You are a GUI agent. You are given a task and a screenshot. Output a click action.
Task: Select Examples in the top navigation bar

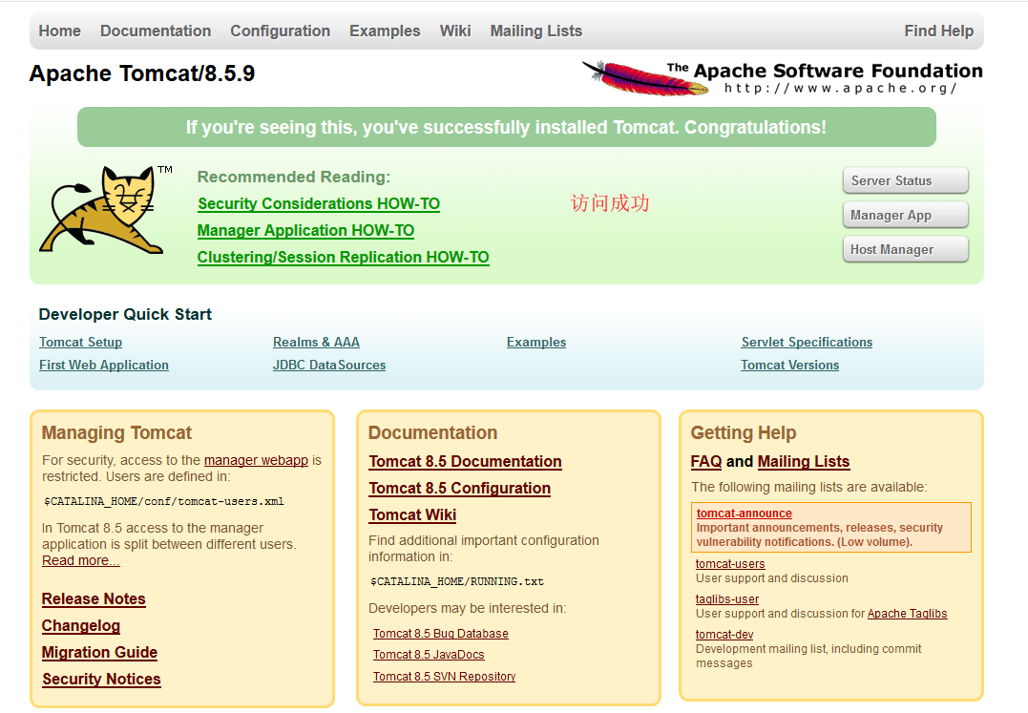pos(385,31)
